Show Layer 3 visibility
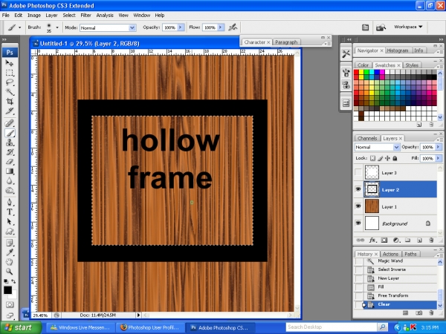 click(x=358, y=172)
